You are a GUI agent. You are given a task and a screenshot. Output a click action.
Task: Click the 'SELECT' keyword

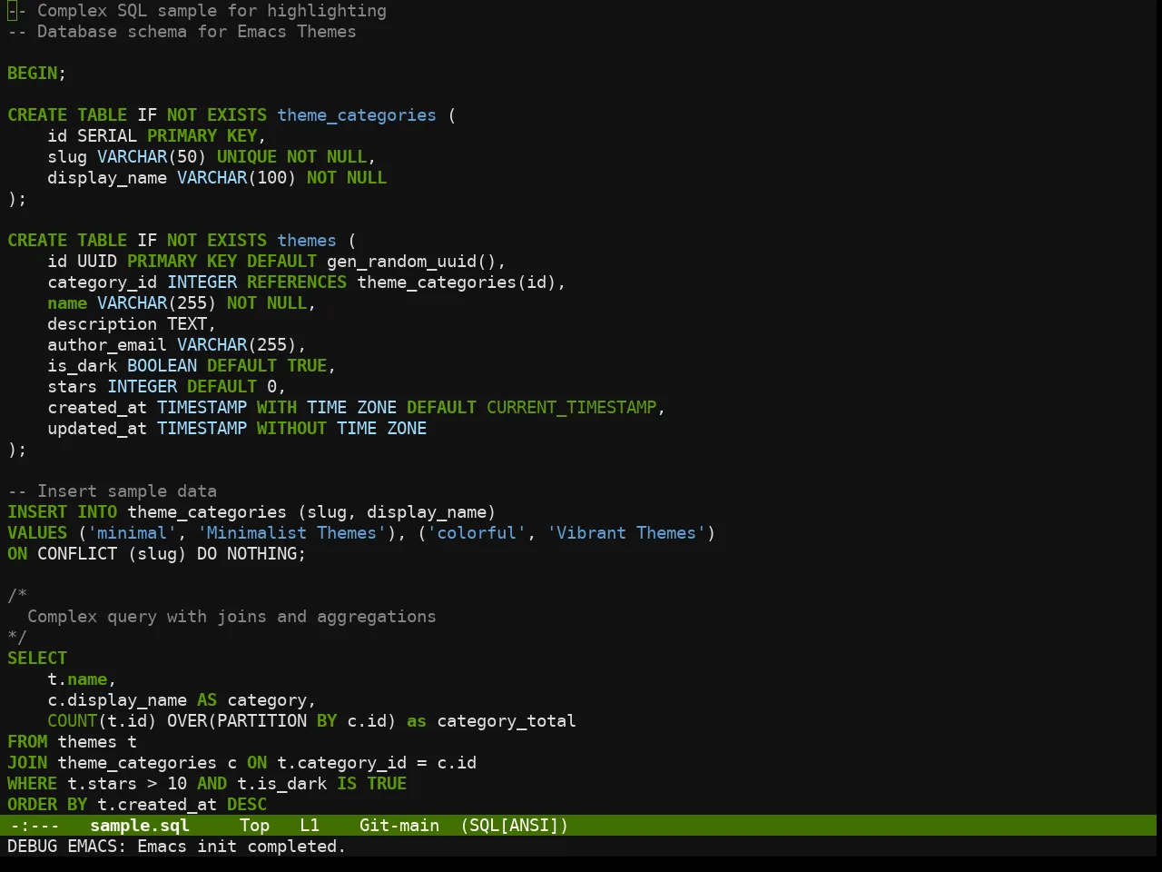[x=37, y=659]
